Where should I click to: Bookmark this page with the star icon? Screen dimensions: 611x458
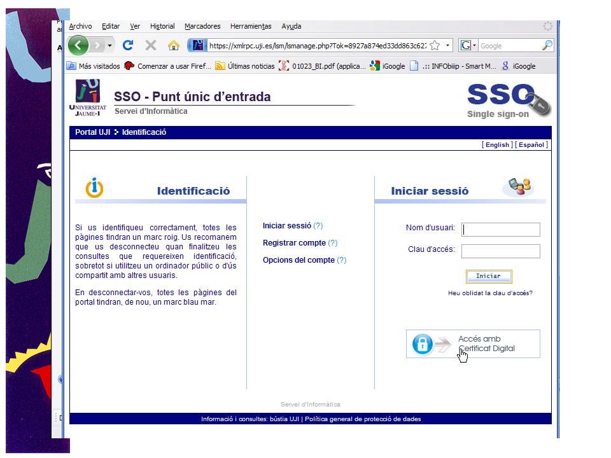[435, 46]
